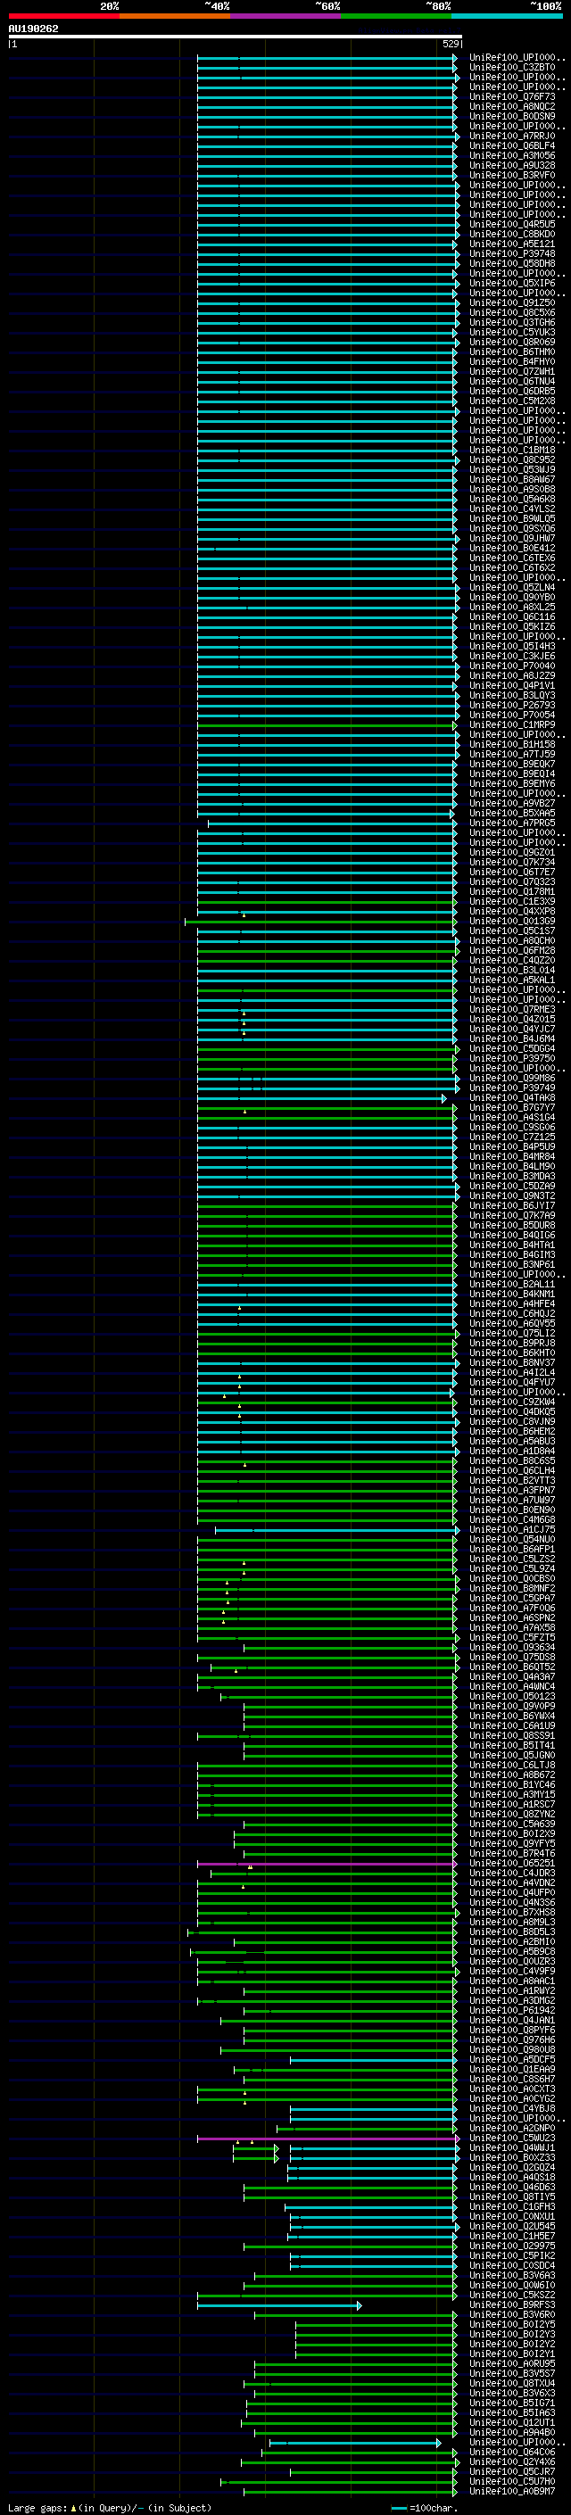Select label UniRef100_C1MRP9

coord(512,724)
